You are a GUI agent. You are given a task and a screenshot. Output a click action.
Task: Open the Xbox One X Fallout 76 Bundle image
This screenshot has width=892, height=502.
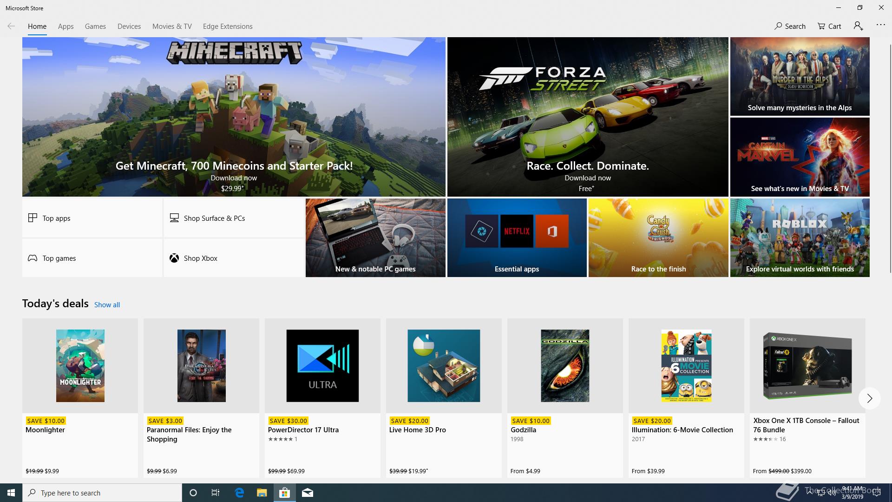tap(807, 366)
